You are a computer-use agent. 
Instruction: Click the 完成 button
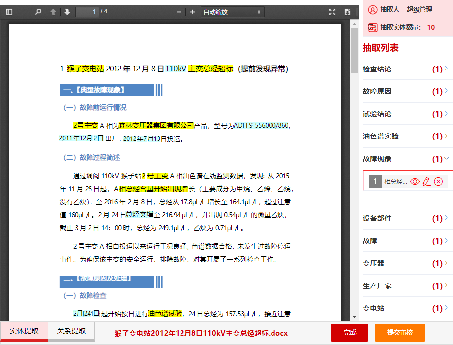tap(349, 333)
